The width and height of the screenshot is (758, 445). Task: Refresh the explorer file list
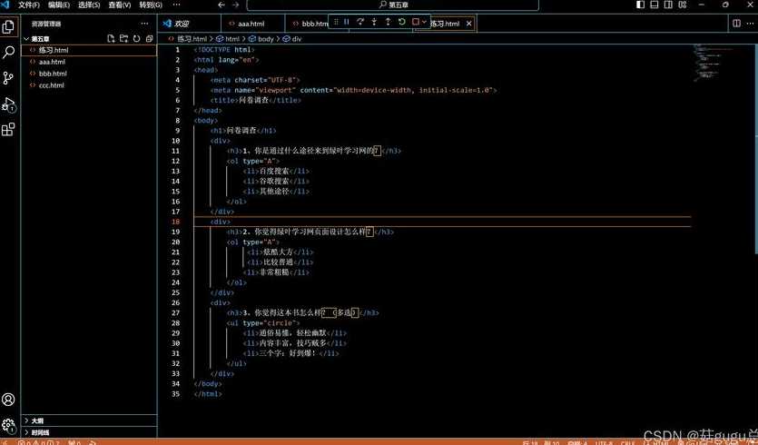point(136,39)
